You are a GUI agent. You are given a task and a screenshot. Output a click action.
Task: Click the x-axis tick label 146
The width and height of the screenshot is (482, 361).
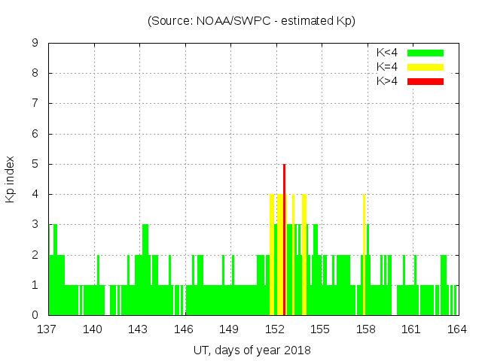click(x=185, y=329)
